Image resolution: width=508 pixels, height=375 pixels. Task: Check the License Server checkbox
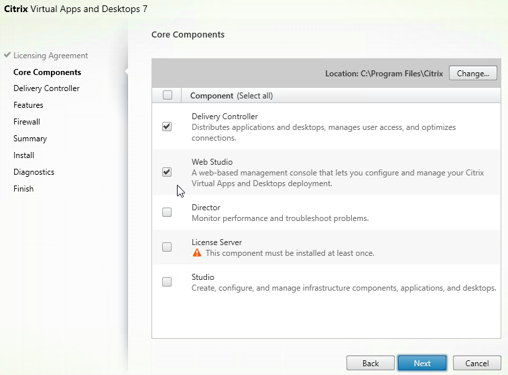point(167,247)
